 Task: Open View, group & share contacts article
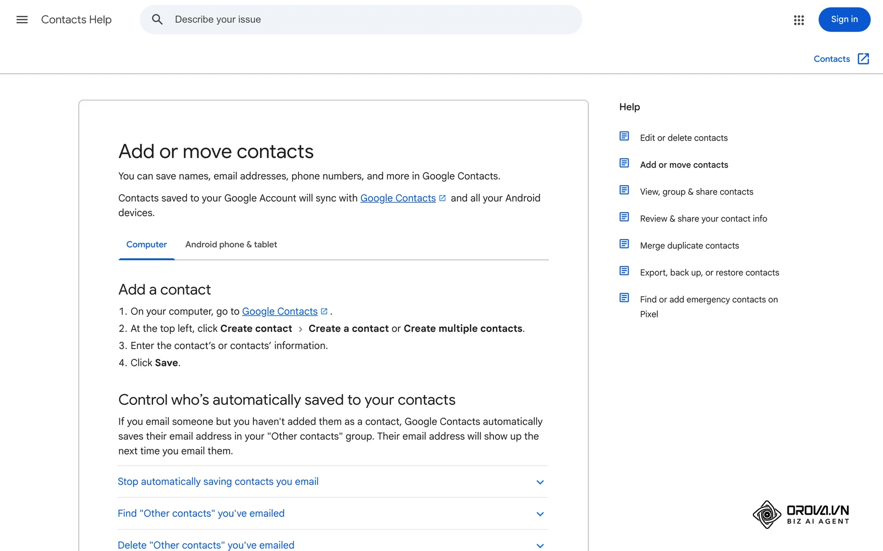tap(696, 192)
